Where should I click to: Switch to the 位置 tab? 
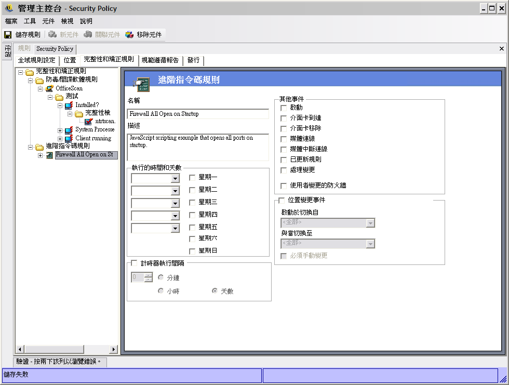[70, 60]
